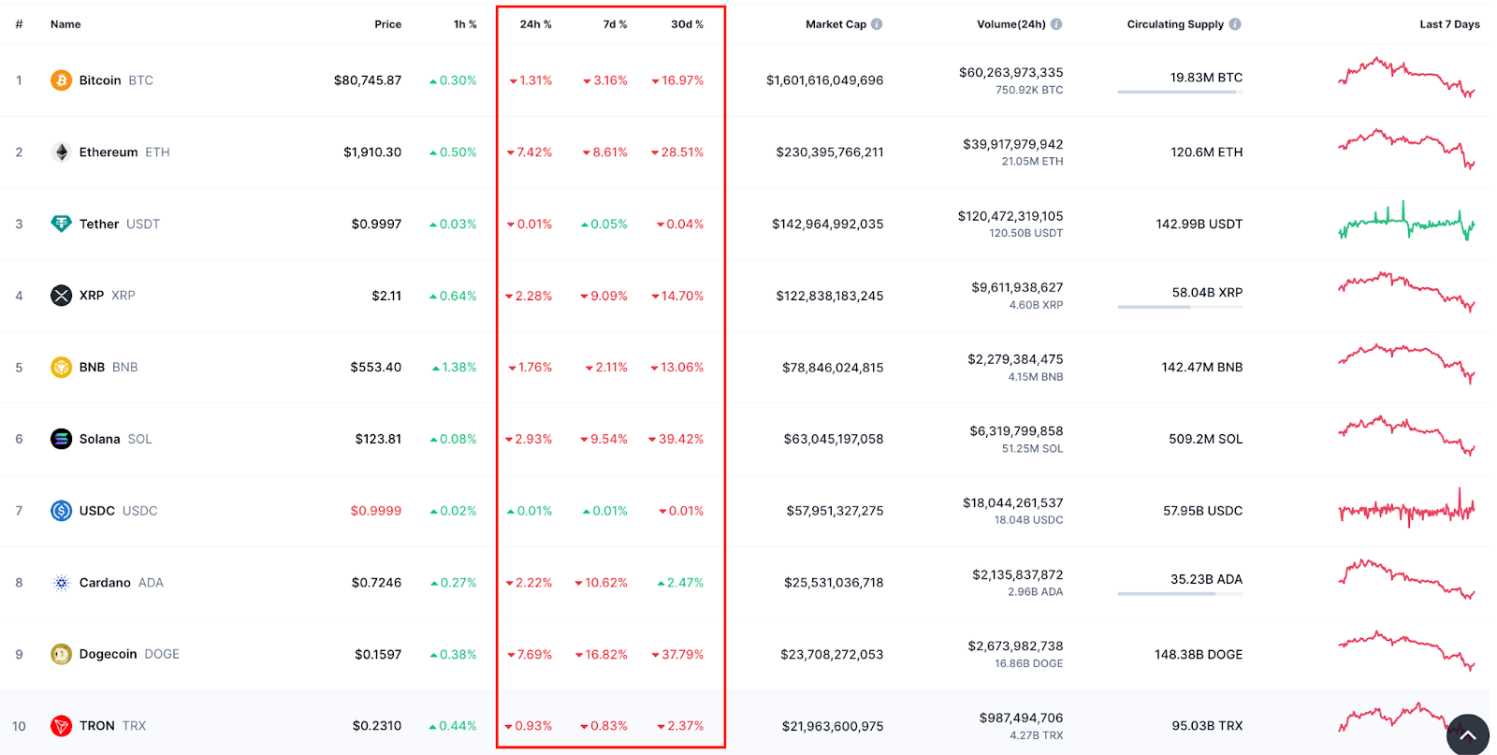View Tether's green 7-day sparkline chart
Image resolution: width=1497 pixels, height=755 pixels.
tap(1406, 224)
